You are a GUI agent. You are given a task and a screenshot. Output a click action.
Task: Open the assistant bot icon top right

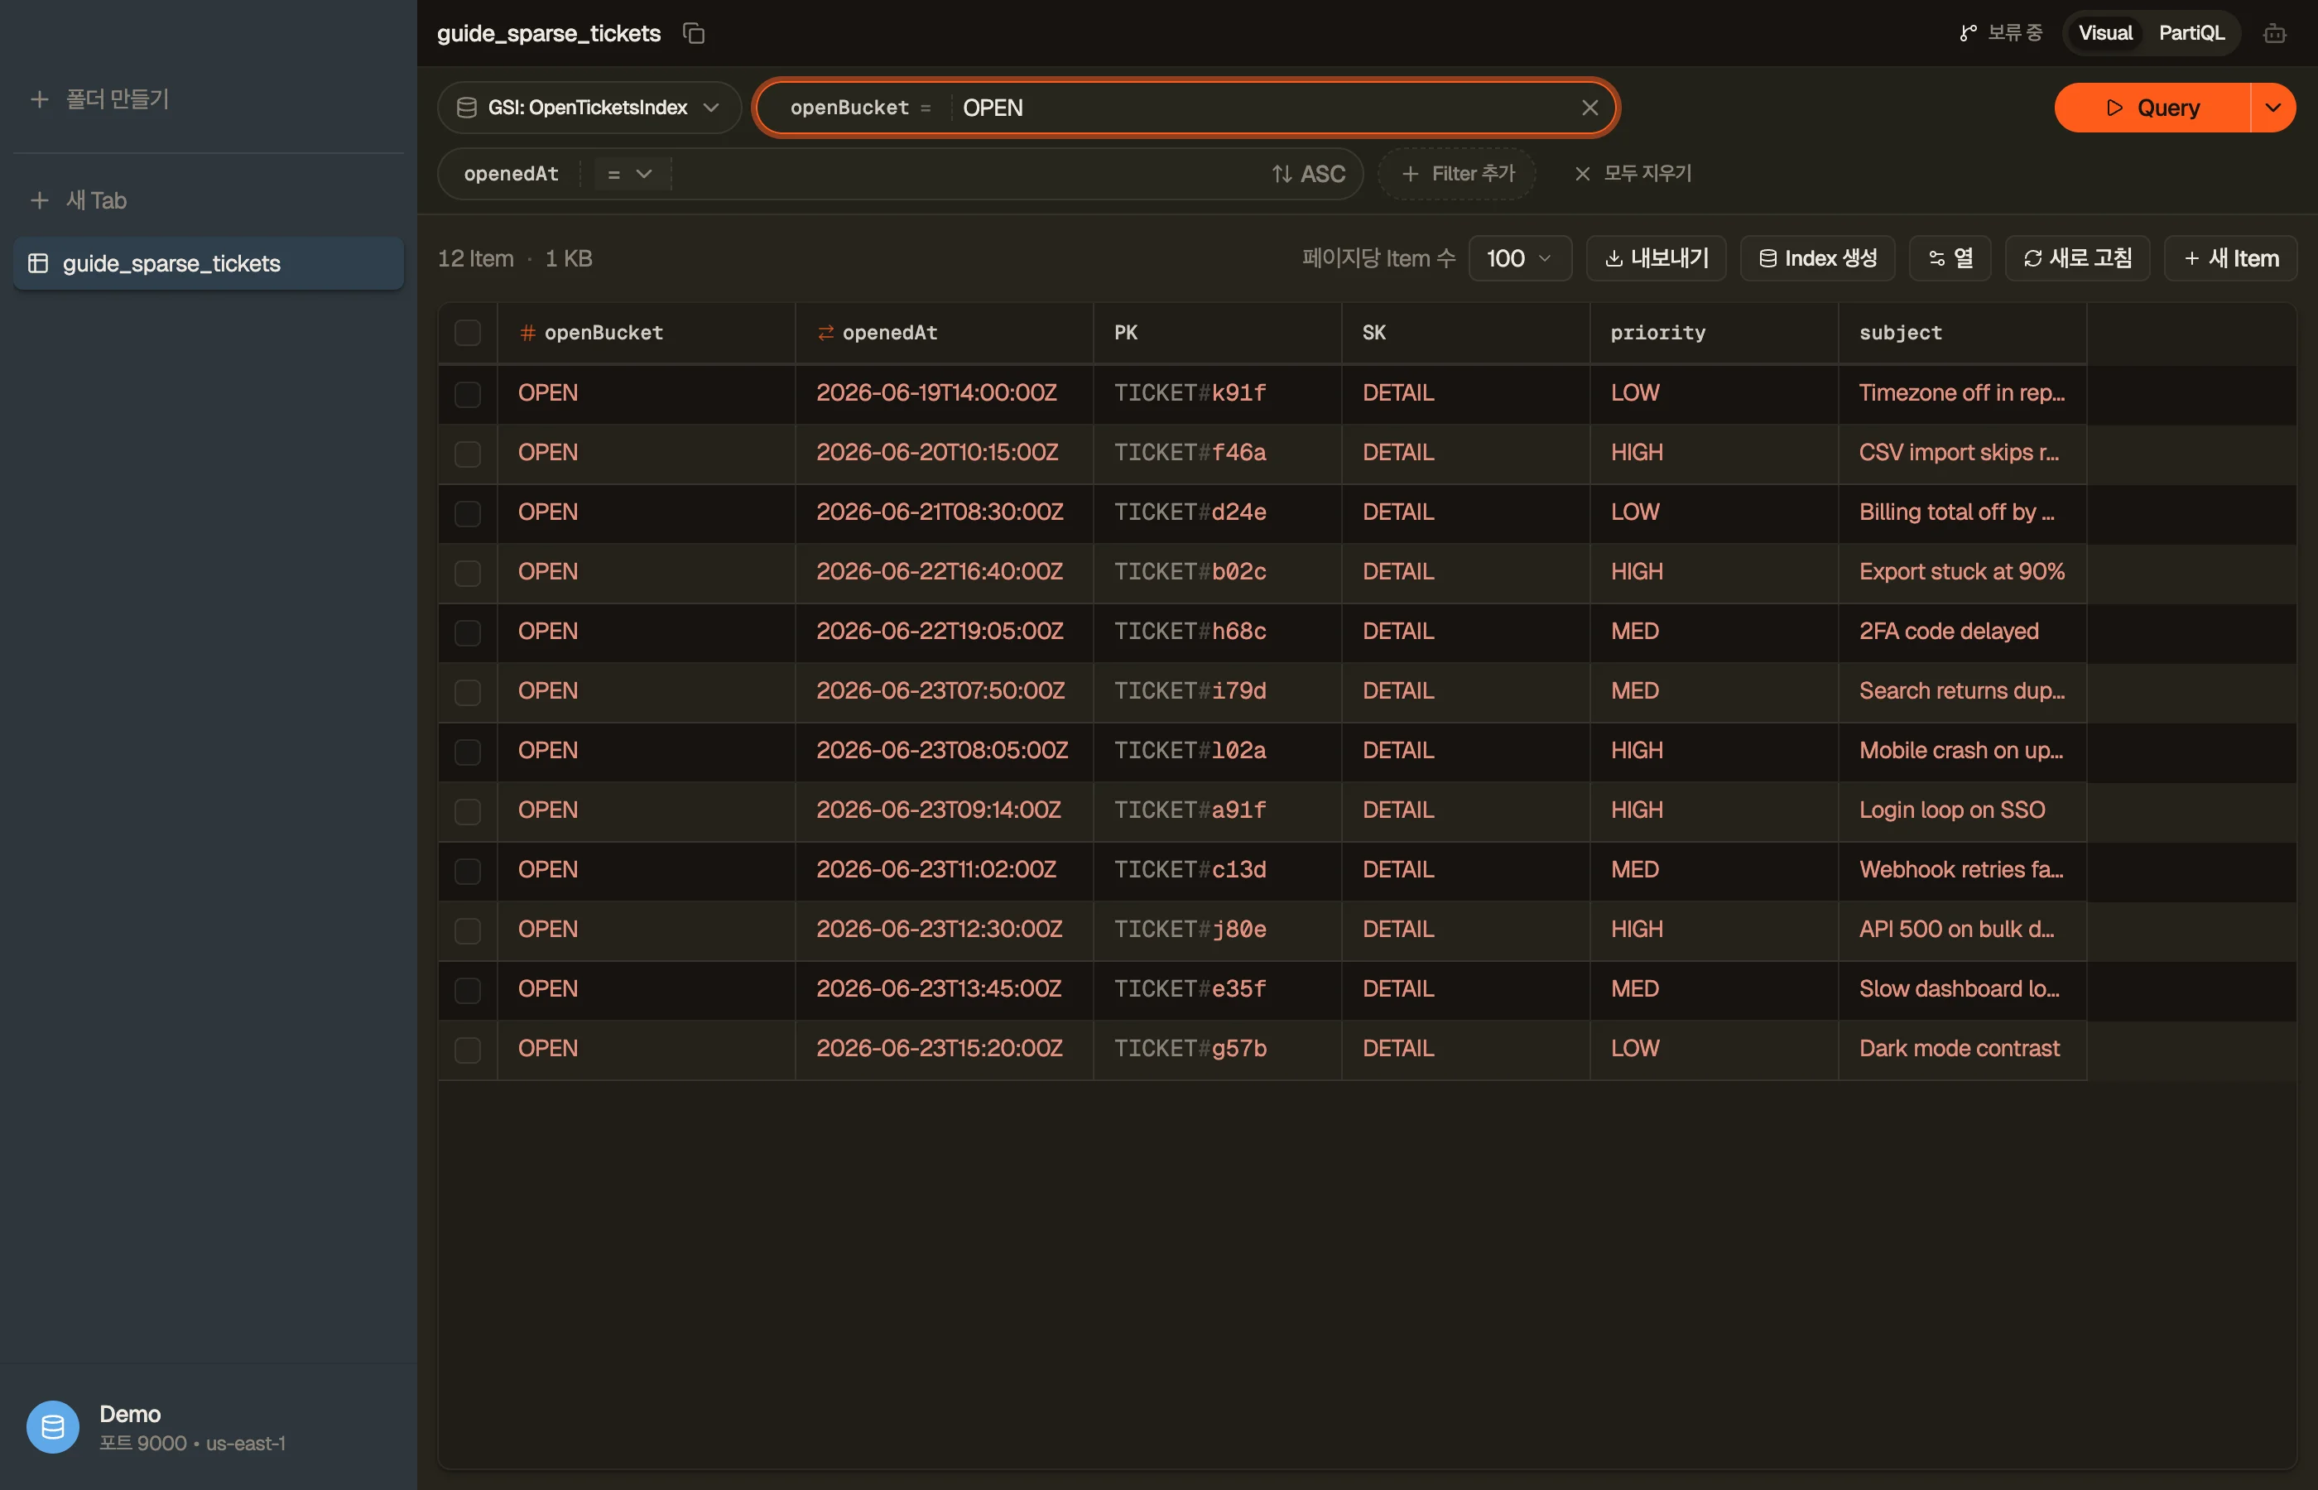pos(2274,33)
